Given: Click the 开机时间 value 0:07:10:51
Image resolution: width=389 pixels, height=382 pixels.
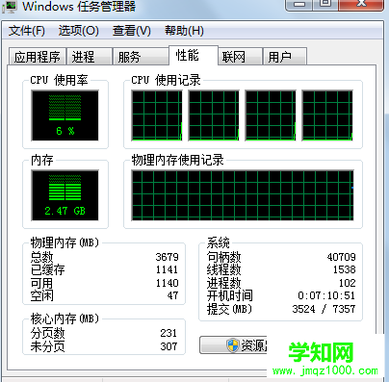Looking at the screenshot, I should click(x=326, y=295).
